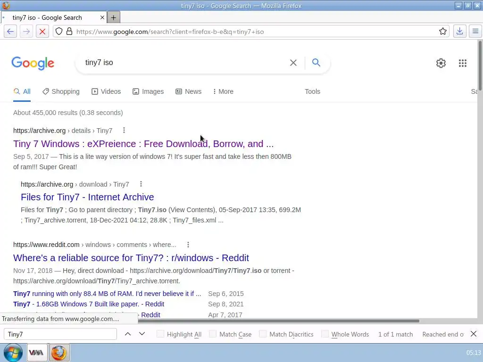Open the Tiny7 running with 88.4 MB link

coord(107,294)
